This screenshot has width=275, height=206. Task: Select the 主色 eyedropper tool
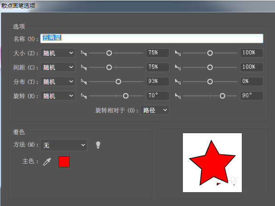(x=47, y=162)
